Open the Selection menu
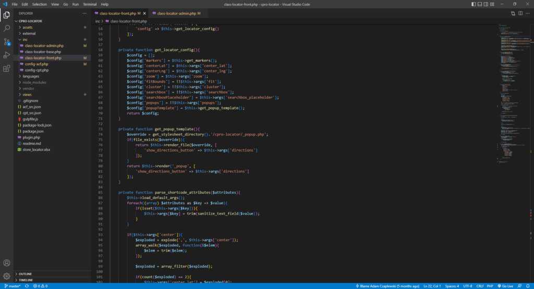This screenshot has height=289, width=534. click(x=40, y=4)
